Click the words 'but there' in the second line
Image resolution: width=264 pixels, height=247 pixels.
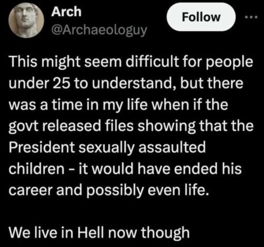pyautogui.click(x=211, y=83)
